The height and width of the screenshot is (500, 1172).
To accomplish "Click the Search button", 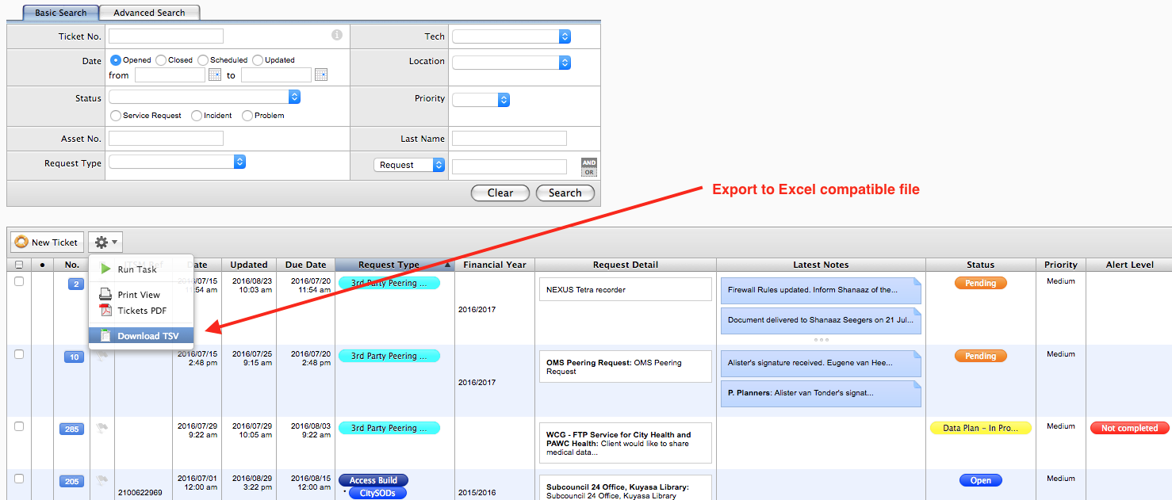I will tap(565, 193).
